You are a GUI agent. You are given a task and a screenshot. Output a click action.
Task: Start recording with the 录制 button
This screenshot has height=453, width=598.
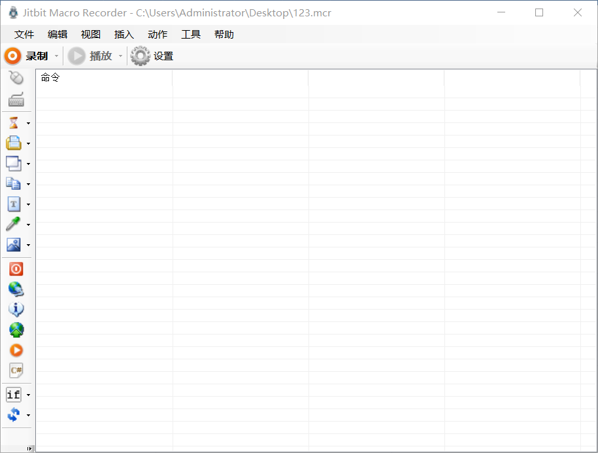pos(26,56)
